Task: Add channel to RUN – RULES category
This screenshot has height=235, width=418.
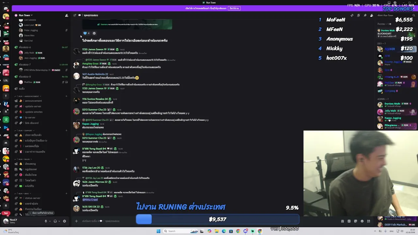Action: click(66, 159)
